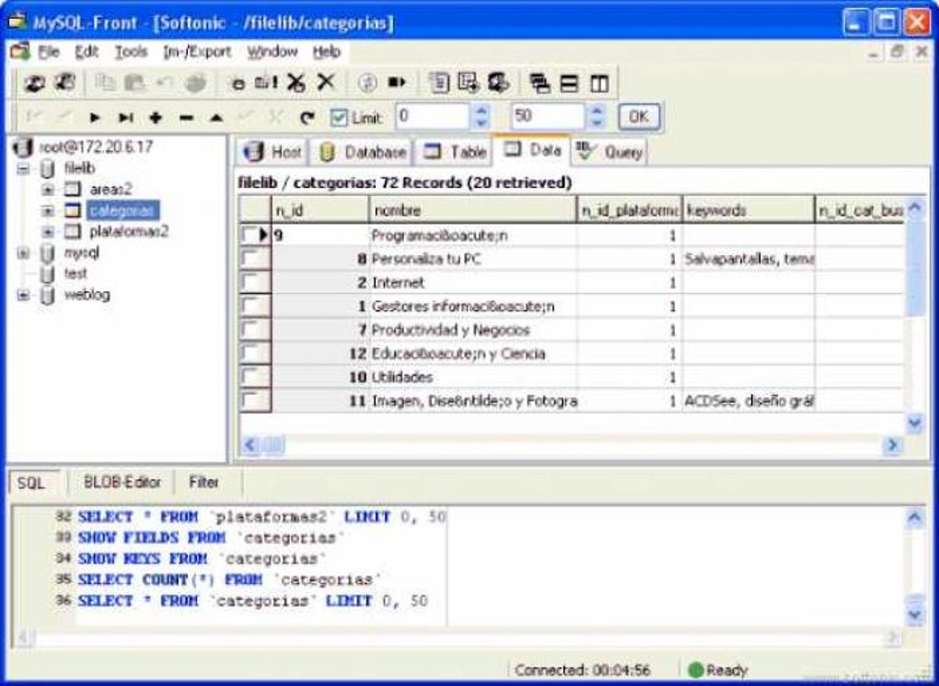
Task: Click the connect-to-server toolbar icon
Action: pyautogui.click(x=34, y=83)
